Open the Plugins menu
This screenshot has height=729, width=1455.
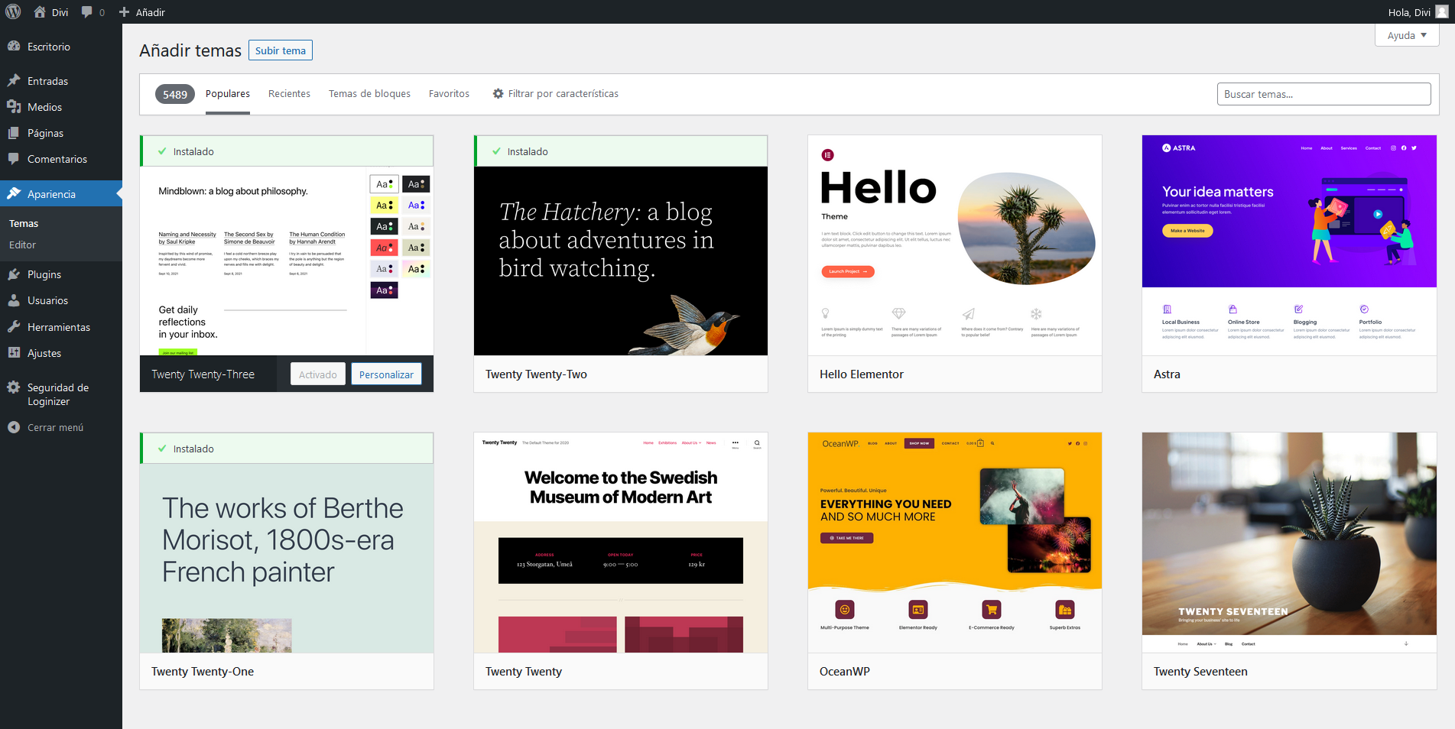pyautogui.click(x=61, y=274)
